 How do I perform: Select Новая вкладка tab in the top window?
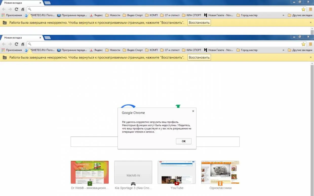pos(22,3)
